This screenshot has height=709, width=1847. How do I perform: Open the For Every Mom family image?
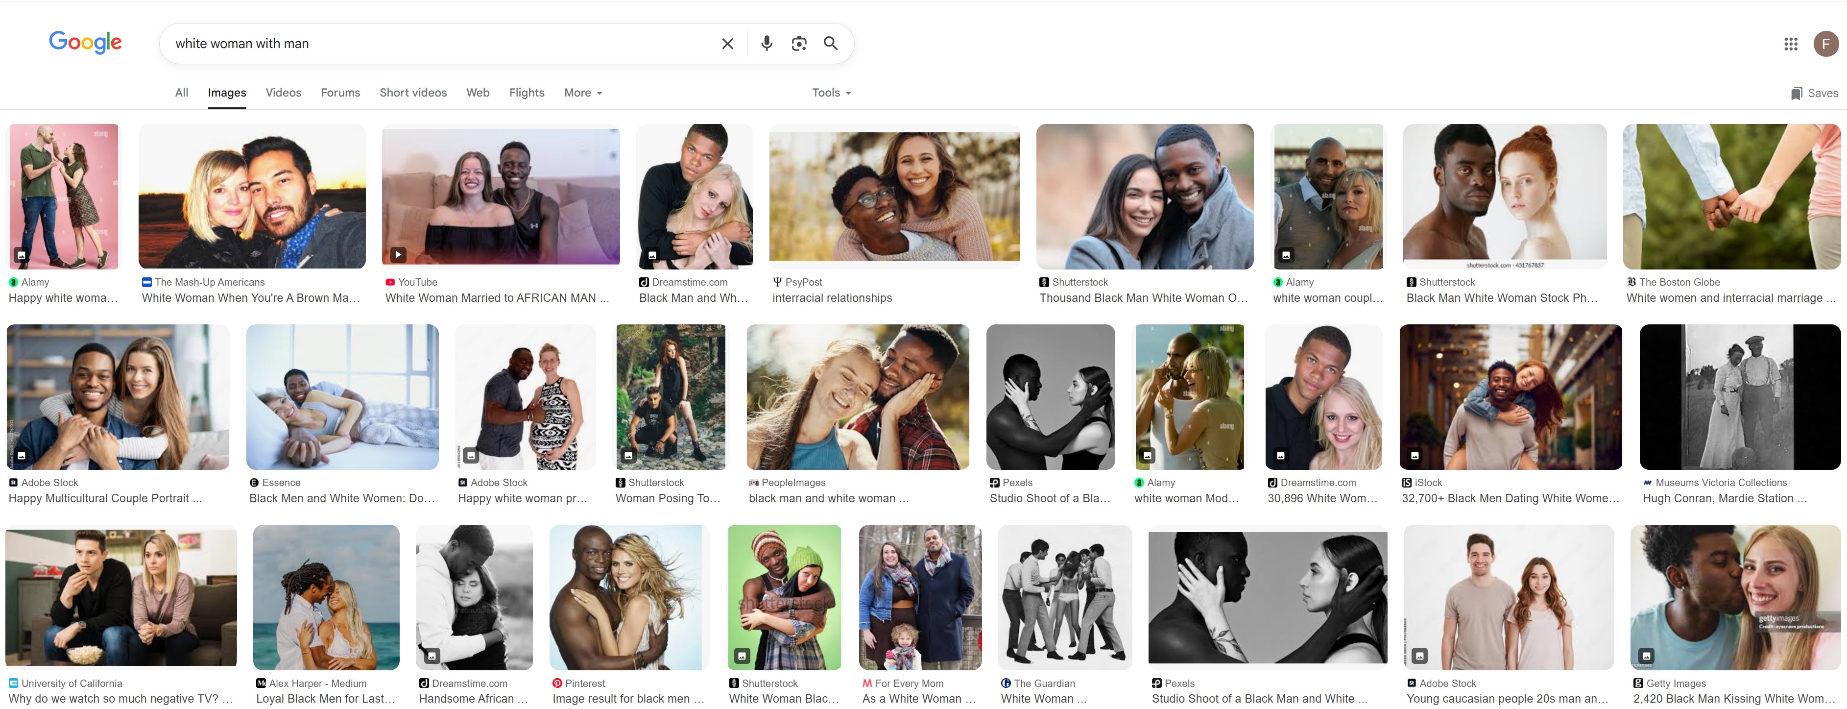[x=920, y=597]
